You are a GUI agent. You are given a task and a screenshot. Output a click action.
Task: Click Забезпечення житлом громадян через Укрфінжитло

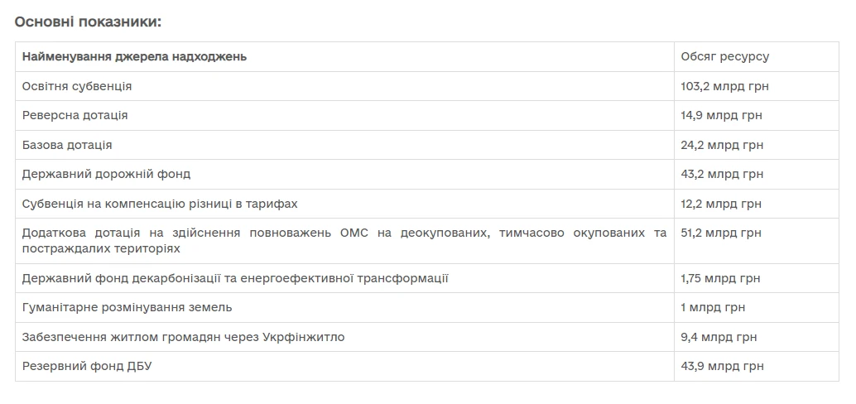pyautogui.click(x=184, y=337)
